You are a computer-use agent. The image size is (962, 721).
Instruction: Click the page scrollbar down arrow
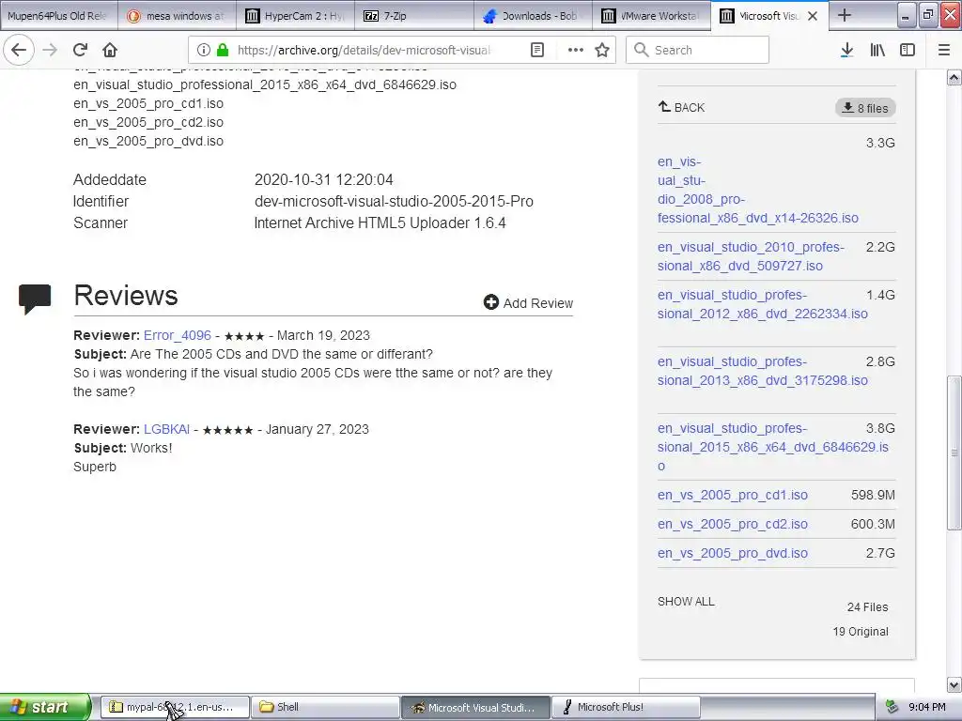[954, 684]
